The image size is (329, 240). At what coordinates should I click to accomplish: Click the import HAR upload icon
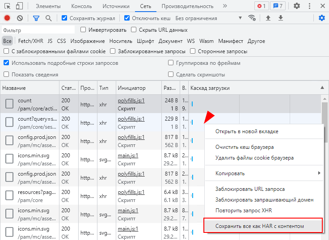point(268,18)
